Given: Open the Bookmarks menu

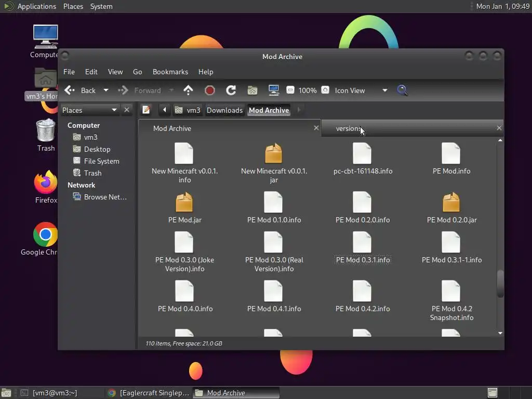Looking at the screenshot, I should point(170,72).
